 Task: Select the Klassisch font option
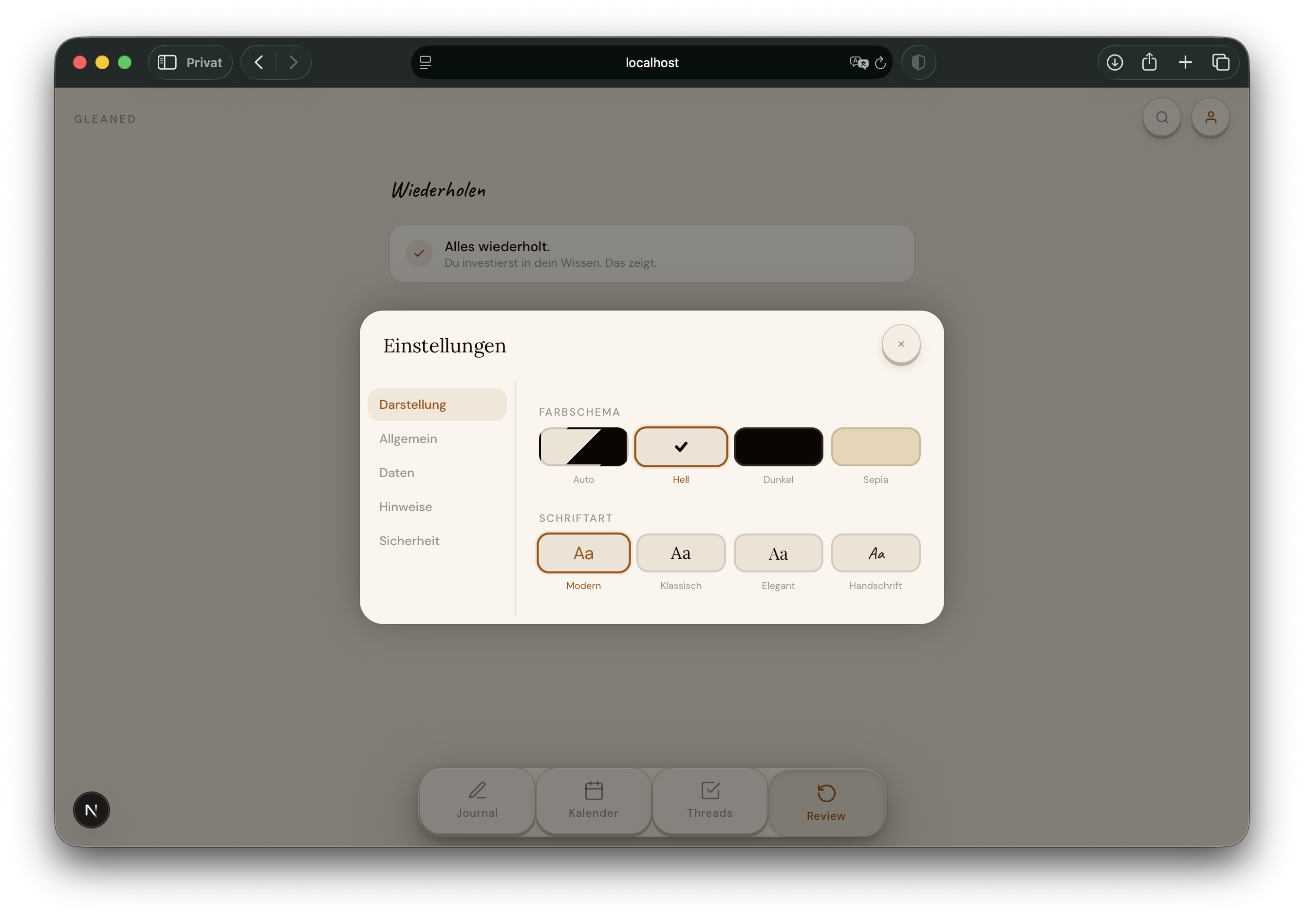click(680, 553)
